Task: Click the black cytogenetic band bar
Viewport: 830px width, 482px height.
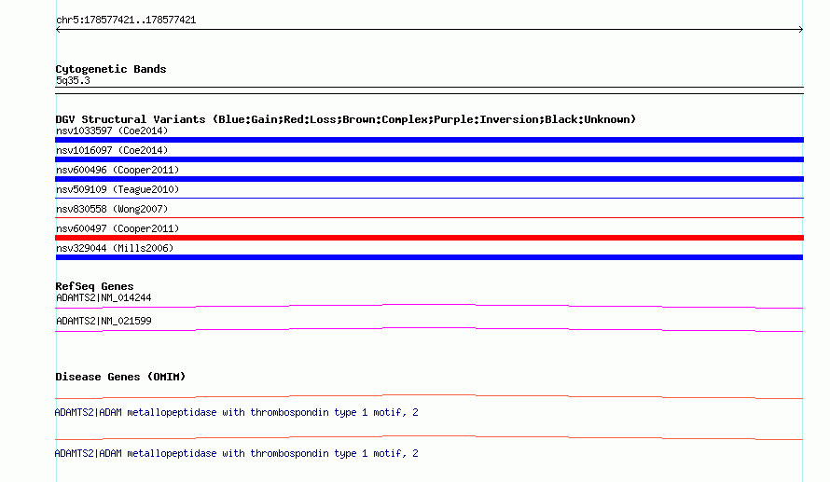Action: click(x=429, y=90)
